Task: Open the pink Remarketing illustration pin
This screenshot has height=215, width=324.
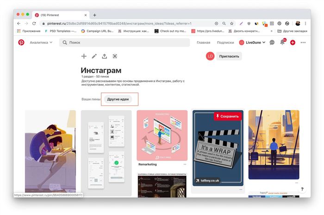Action: 162,135
